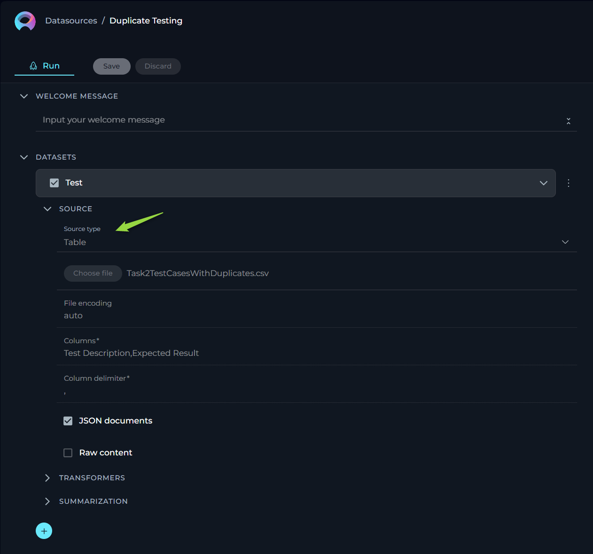
Task: Open the Test dataset three-dot menu
Action: click(569, 183)
